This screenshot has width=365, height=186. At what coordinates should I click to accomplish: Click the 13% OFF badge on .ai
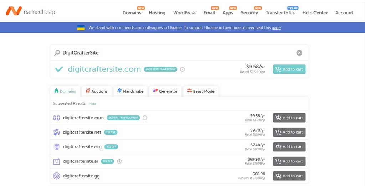pyautogui.click(x=107, y=161)
